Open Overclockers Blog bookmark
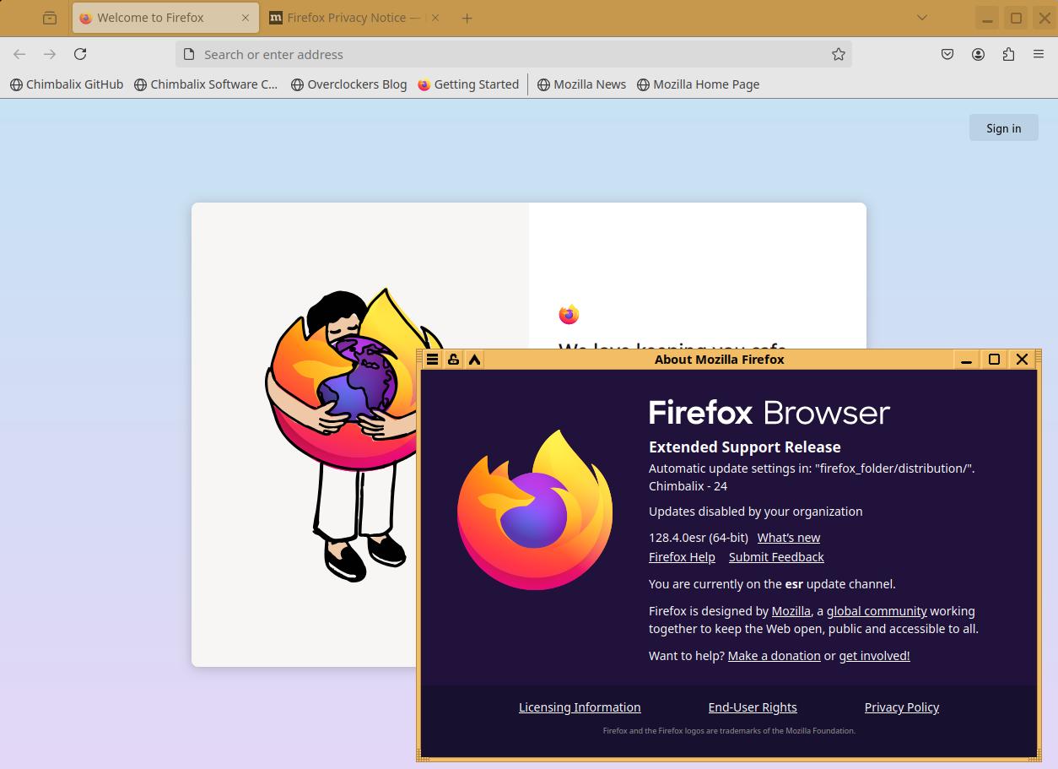1058x769 pixels. tap(348, 84)
